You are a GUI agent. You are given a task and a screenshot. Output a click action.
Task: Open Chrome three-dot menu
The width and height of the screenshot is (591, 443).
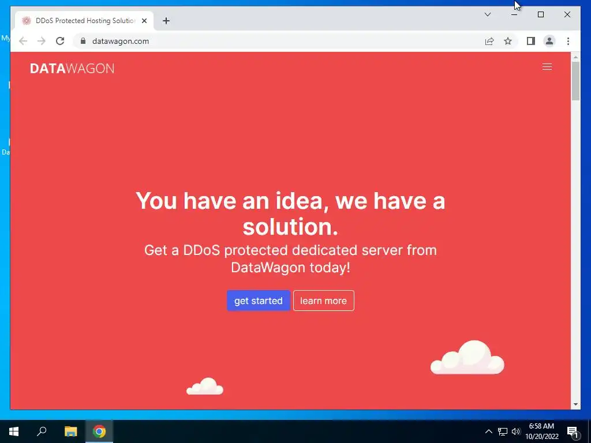pos(568,41)
